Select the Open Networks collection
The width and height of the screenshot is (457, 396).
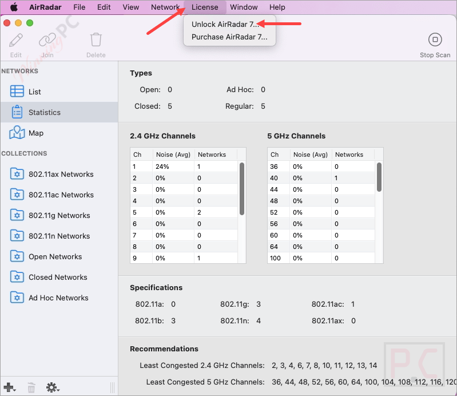point(59,256)
